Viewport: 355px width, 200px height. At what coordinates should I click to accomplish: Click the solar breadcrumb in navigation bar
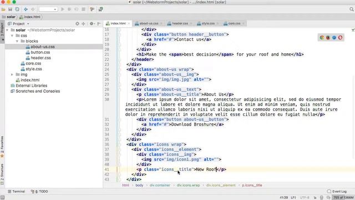9,17
